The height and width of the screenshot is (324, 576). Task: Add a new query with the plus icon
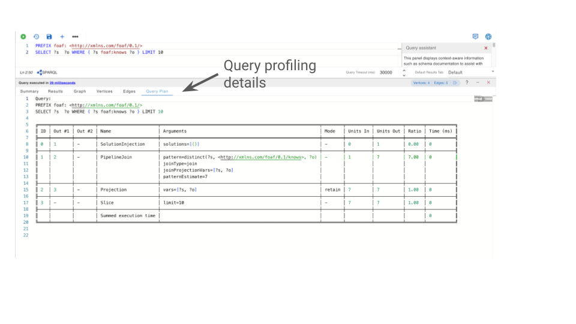(x=62, y=37)
